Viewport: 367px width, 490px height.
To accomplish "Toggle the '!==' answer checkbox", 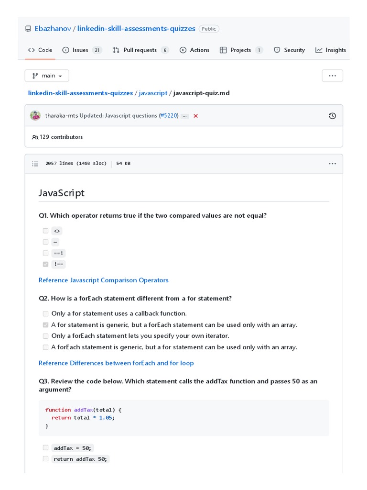I will (x=45, y=264).
